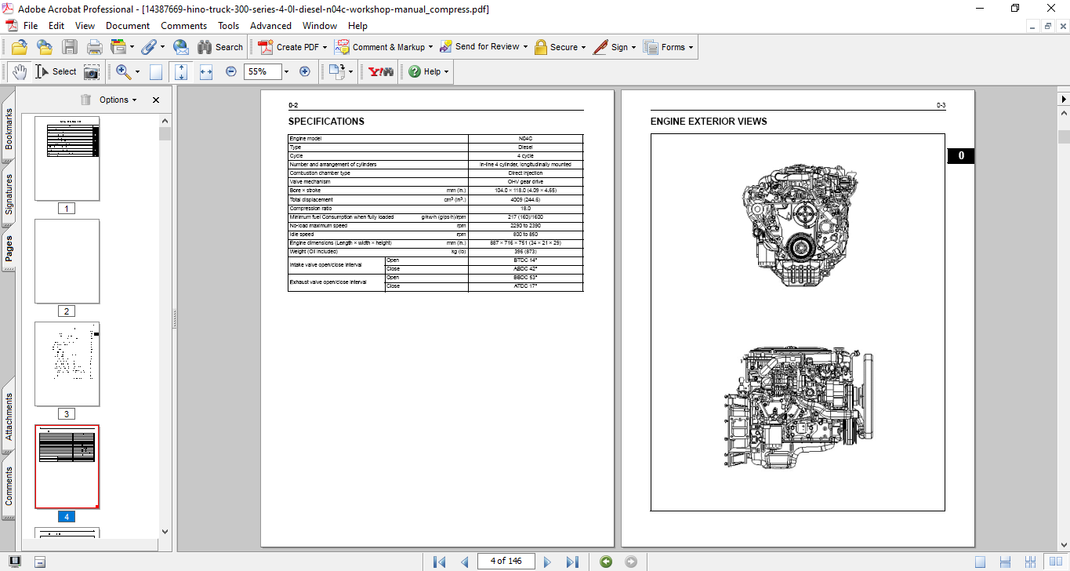Click the Snapshot tool camera icon
The image size is (1070, 571).
coord(92,71)
